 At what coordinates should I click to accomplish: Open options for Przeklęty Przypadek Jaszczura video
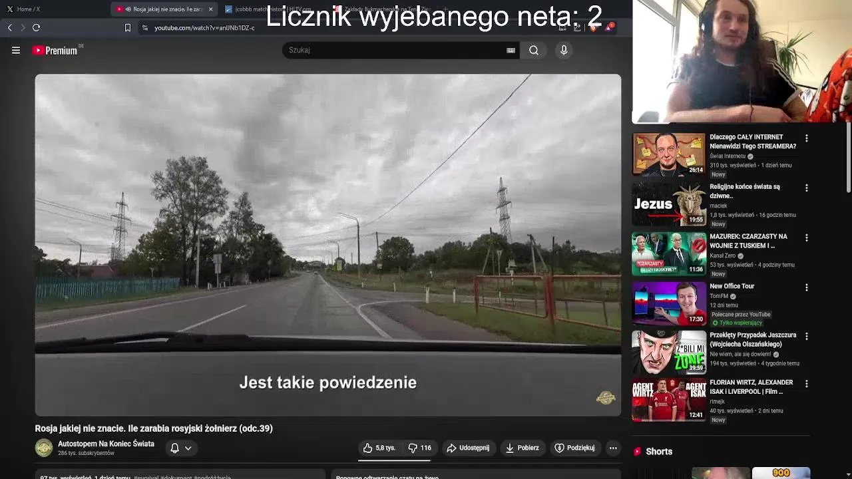point(807,337)
